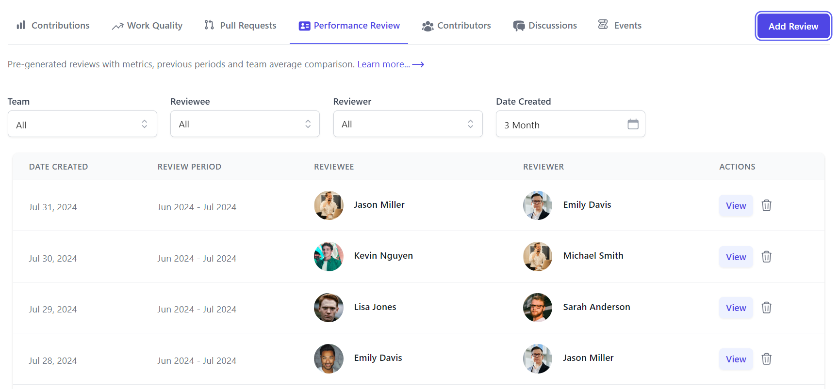Click reviewee Jason Miller's avatar

pyautogui.click(x=329, y=205)
